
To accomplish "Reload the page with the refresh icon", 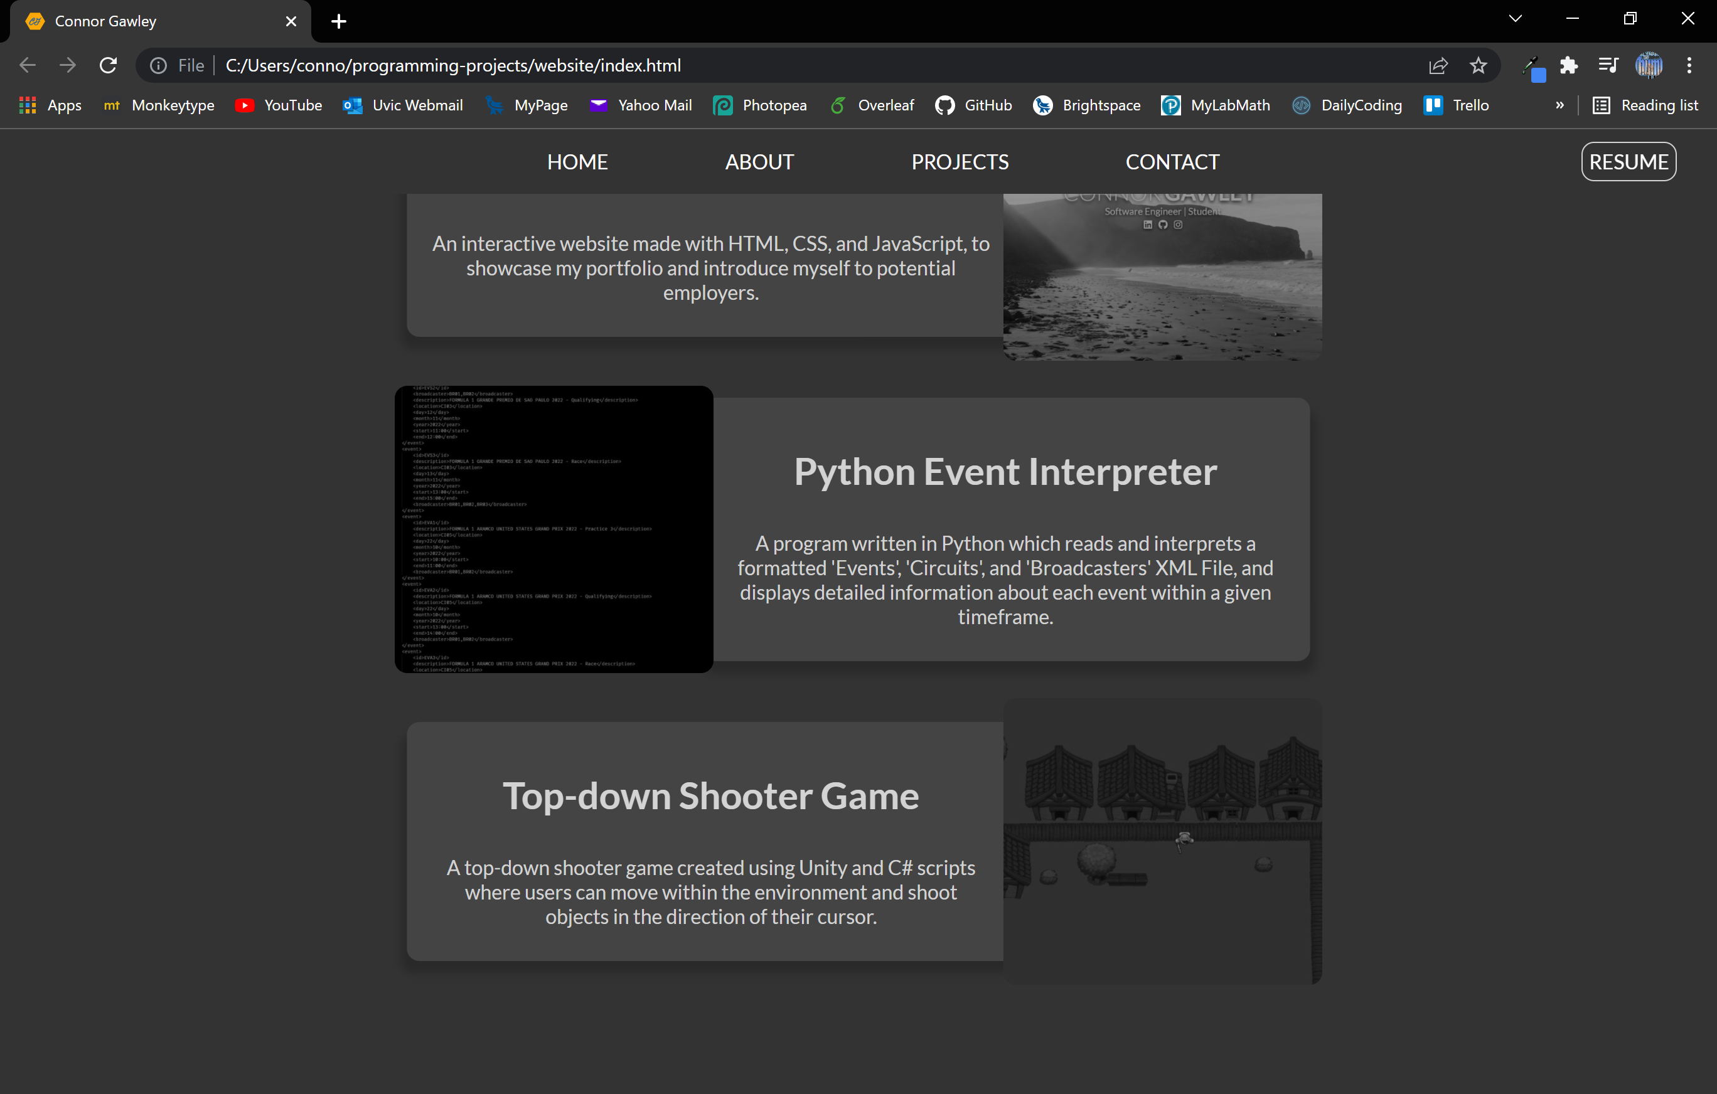I will click(109, 66).
